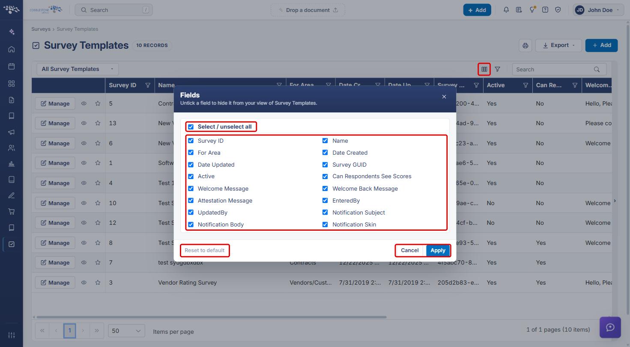Click Manage for Survey ID 6 row
Viewport: 630px width, 347px height.
click(x=55, y=143)
